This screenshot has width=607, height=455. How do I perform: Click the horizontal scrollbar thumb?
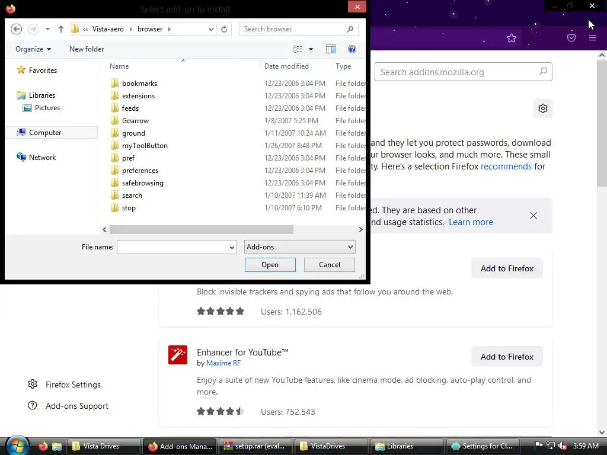202,229
